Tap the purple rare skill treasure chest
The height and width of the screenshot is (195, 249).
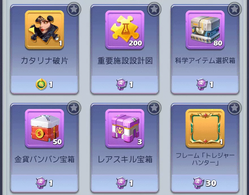125,128
